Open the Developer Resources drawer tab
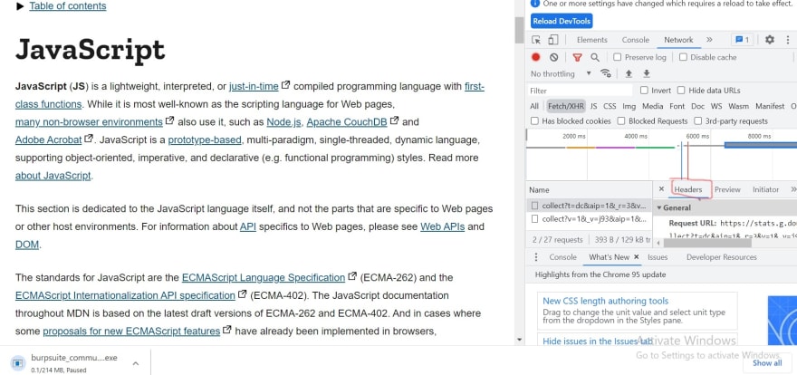The image size is (797, 375). tap(721, 257)
